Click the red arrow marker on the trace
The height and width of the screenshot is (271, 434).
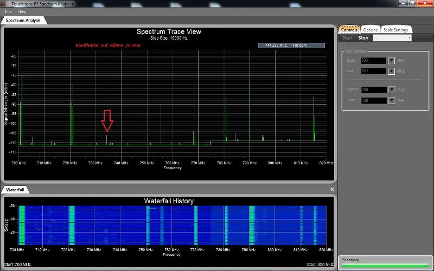pyautogui.click(x=107, y=120)
